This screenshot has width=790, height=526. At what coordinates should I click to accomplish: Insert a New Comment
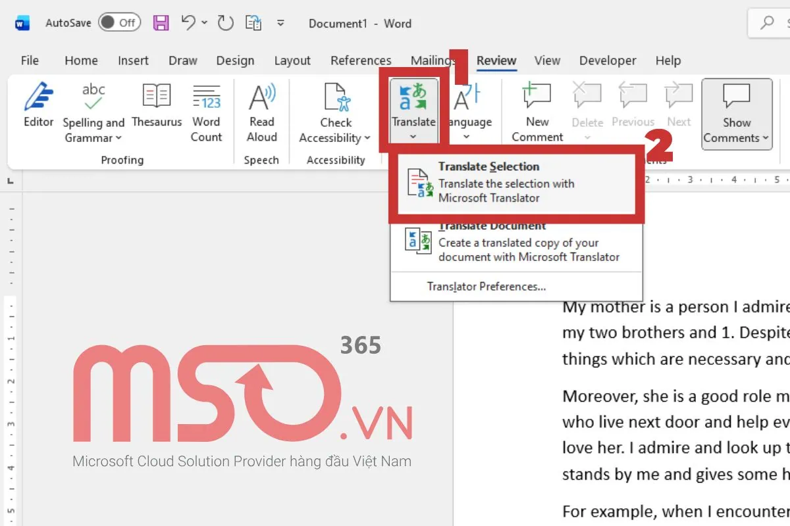click(x=537, y=112)
